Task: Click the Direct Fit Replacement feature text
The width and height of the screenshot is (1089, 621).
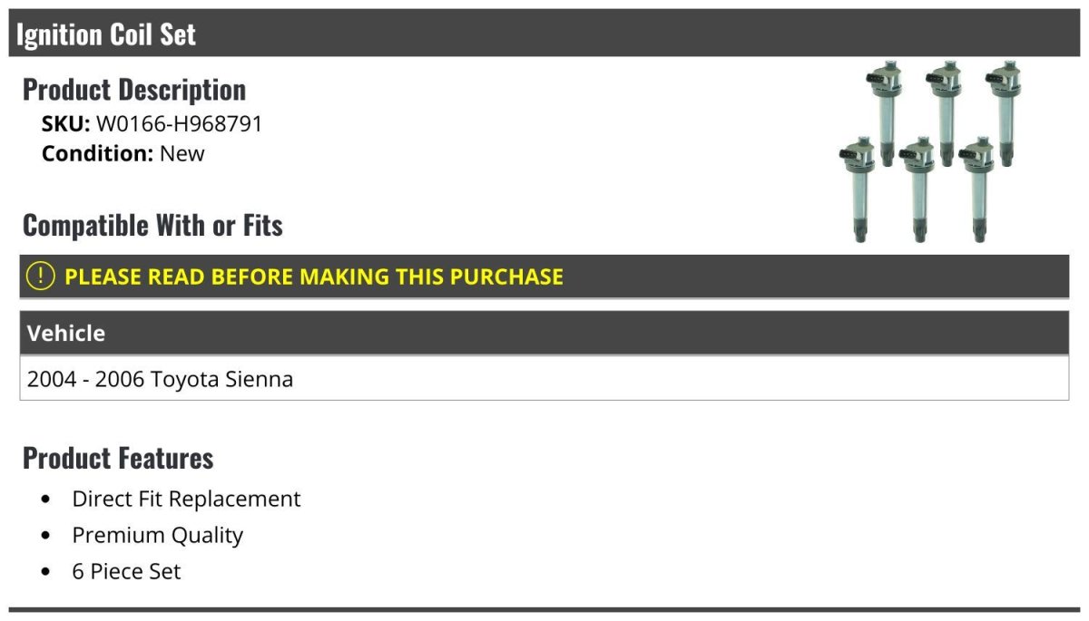Action: pos(186,500)
